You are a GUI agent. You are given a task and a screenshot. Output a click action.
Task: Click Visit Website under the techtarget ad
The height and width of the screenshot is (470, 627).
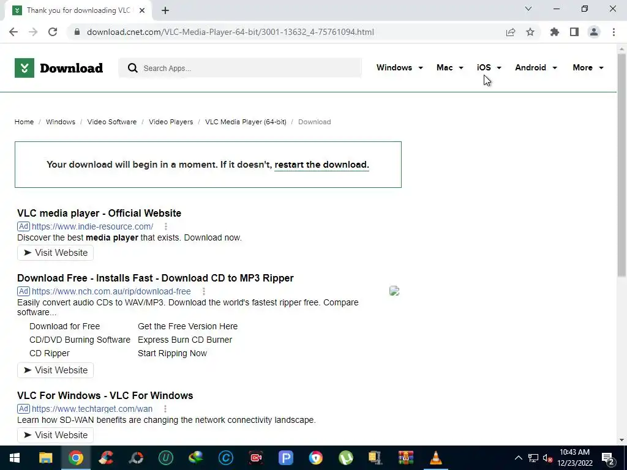55,435
